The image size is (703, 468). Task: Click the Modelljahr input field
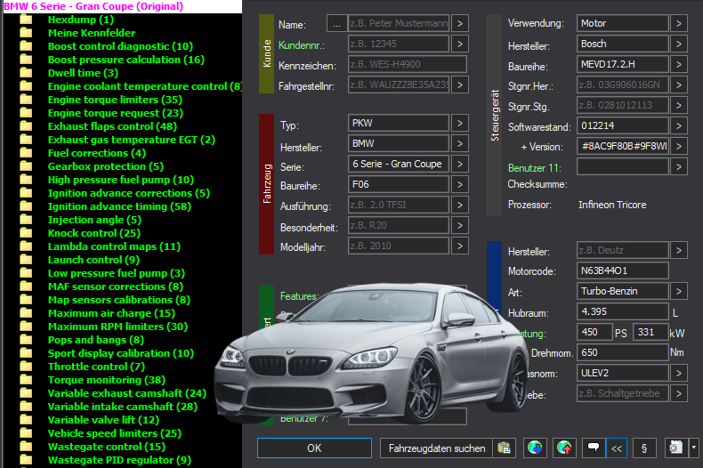tap(399, 246)
